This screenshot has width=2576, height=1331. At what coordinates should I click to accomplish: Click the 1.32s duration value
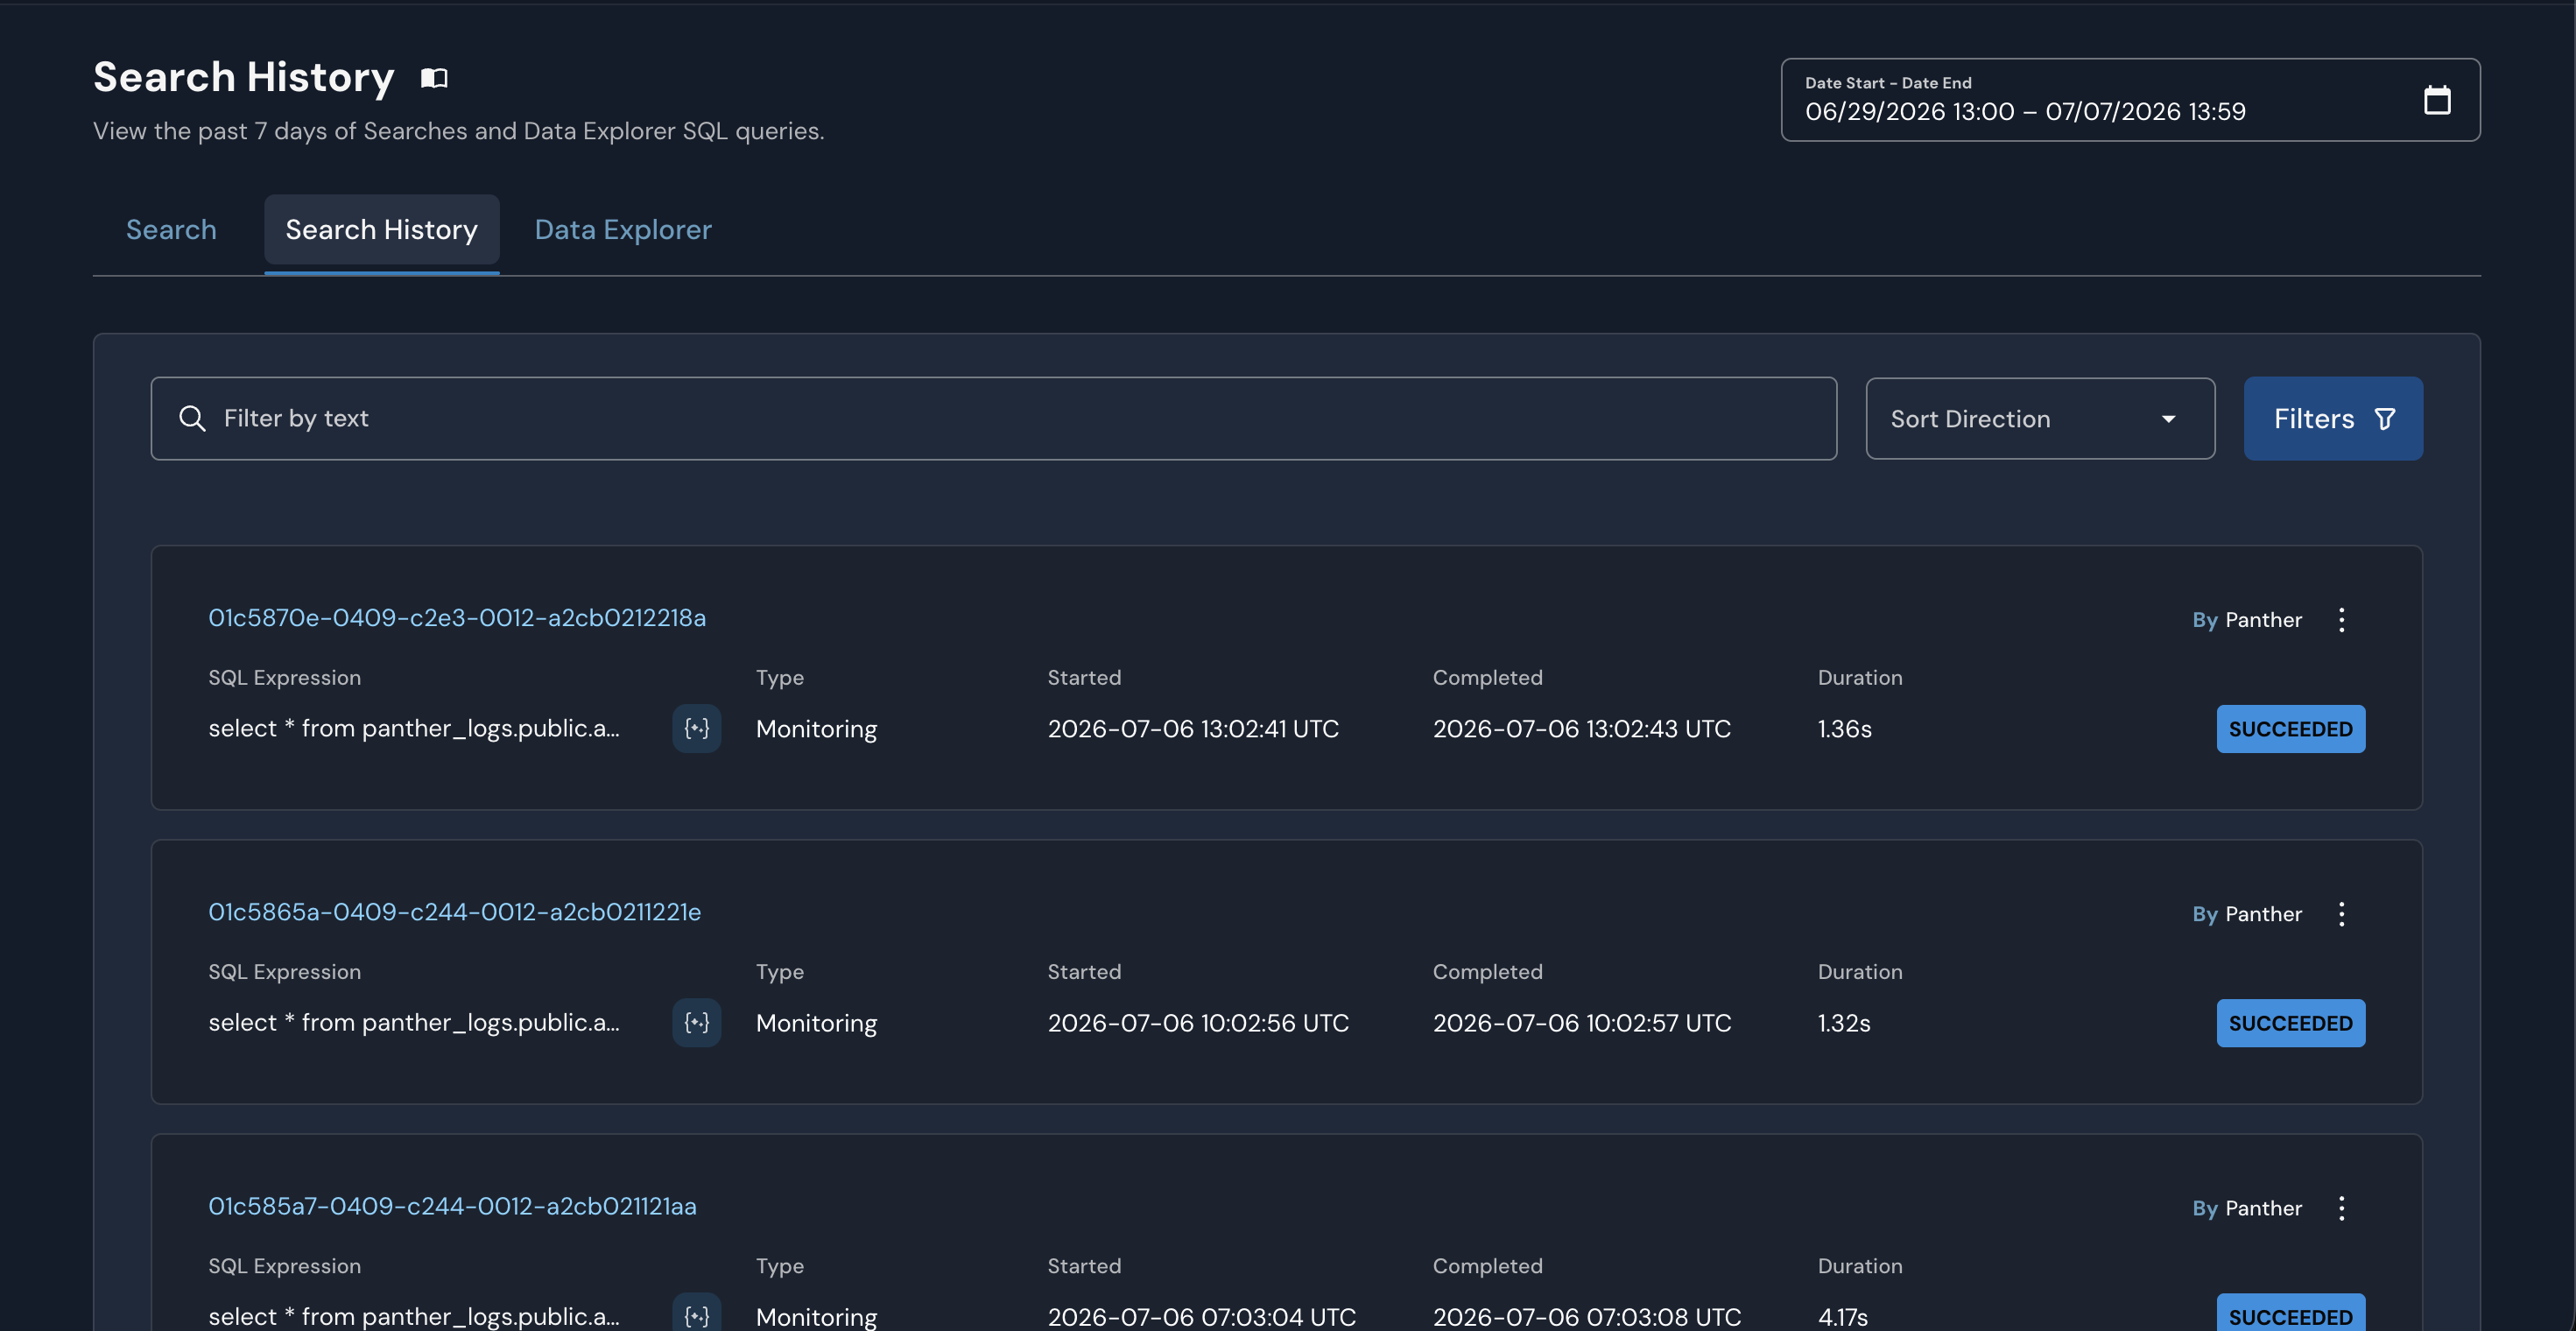coord(1843,1022)
